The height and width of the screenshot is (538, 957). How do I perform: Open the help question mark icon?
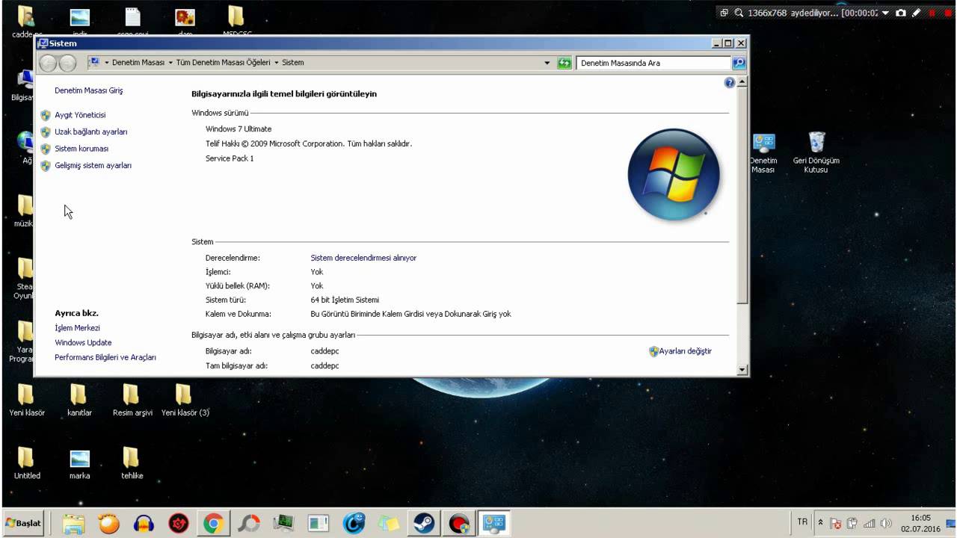tap(730, 83)
